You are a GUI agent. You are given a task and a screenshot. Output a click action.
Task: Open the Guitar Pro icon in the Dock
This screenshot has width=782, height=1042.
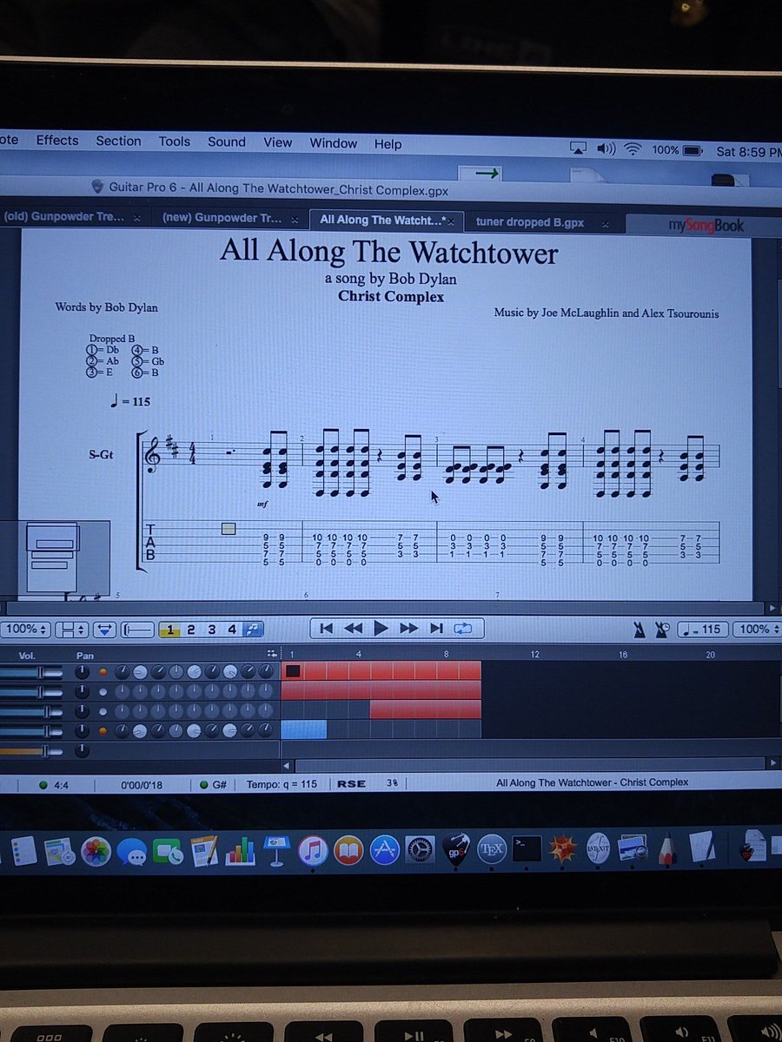[x=455, y=848]
